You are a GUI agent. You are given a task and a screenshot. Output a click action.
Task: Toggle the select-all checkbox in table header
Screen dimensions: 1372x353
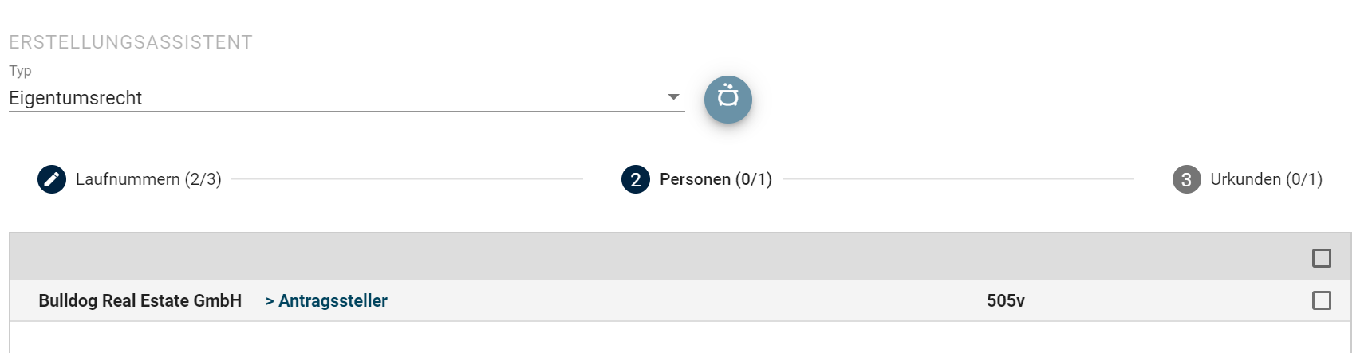tap(1322, 258)
